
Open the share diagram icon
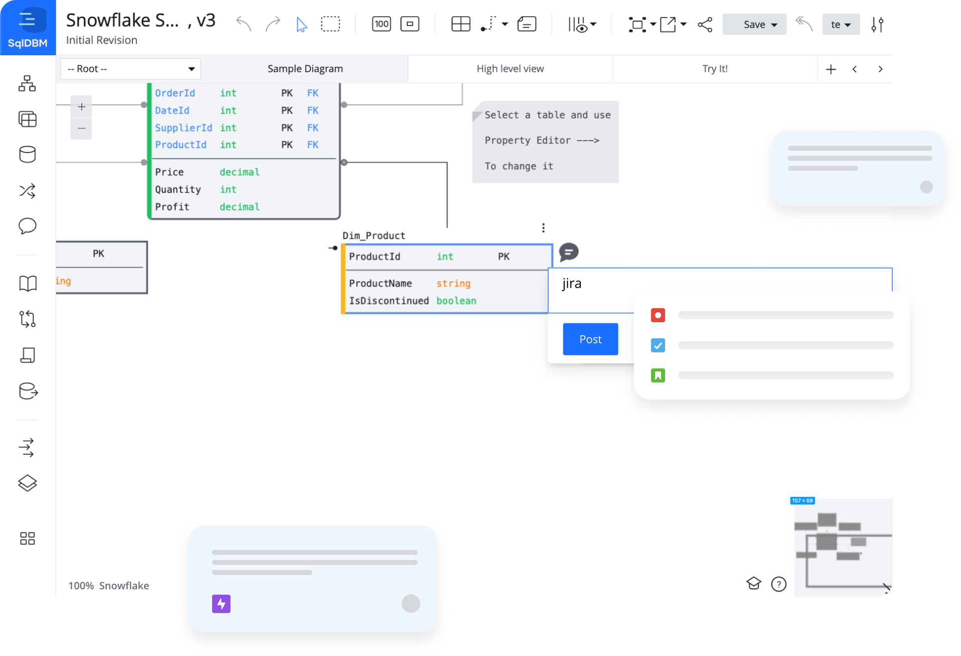tap(705, 25)
